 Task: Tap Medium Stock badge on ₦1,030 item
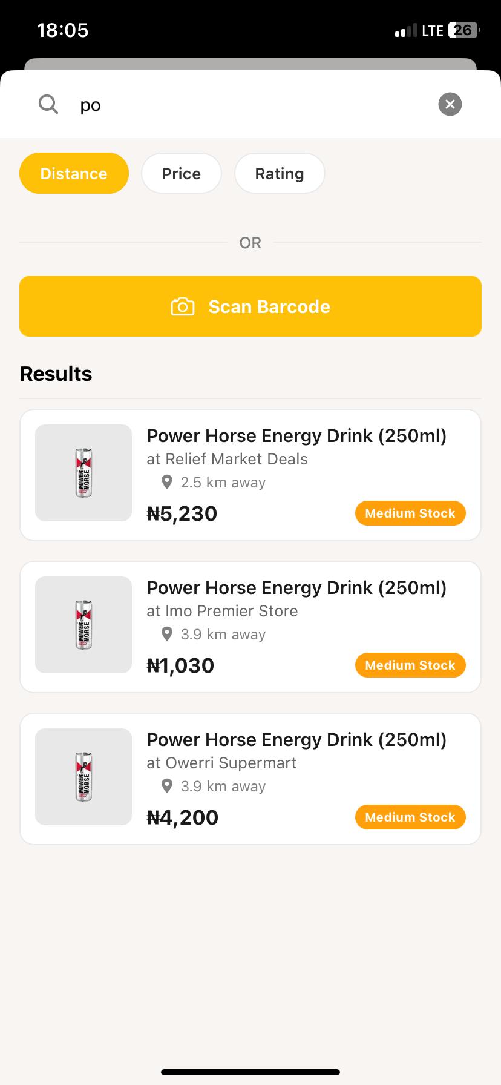coord(410,665)
